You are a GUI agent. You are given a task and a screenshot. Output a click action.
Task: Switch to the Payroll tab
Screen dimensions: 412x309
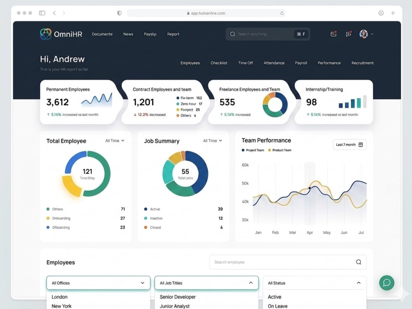click(x=301, y=63)
